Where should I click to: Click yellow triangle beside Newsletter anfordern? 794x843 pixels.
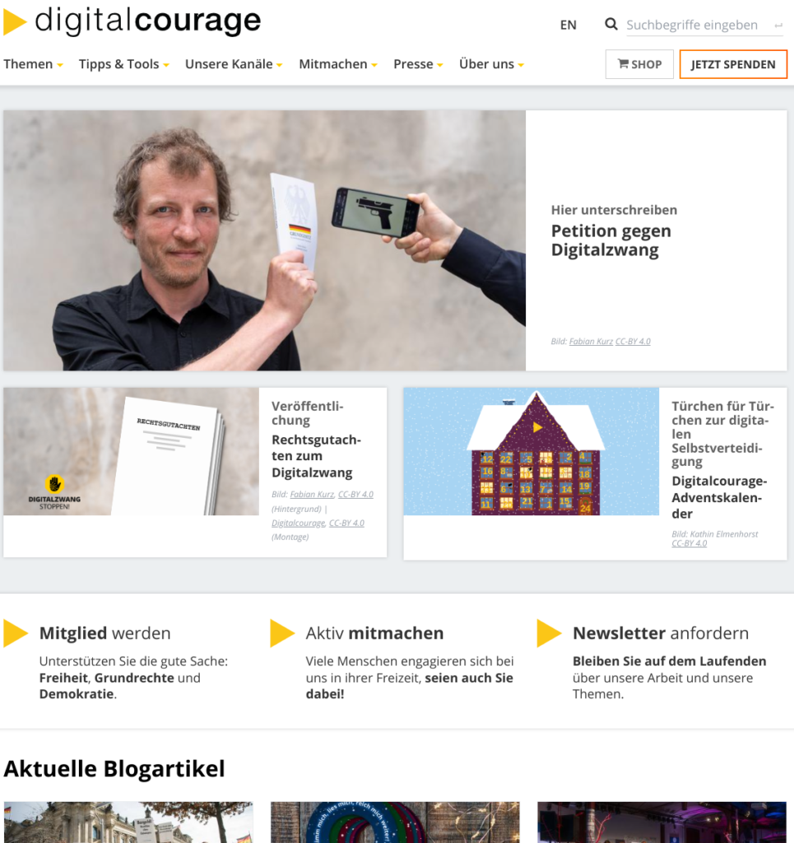point(549,633)
